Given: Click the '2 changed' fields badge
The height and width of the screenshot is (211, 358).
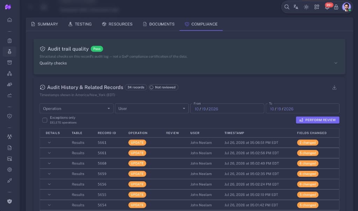Looking at the screenshot, I should [x=308, y=143].
